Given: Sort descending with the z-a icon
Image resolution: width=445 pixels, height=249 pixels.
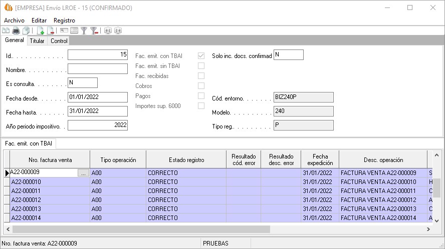Looking at the screenshot, I should click(x=118, y=30).
